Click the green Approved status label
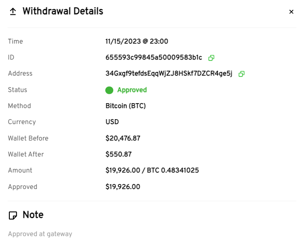The image size is (299, 245). [132, 90]
